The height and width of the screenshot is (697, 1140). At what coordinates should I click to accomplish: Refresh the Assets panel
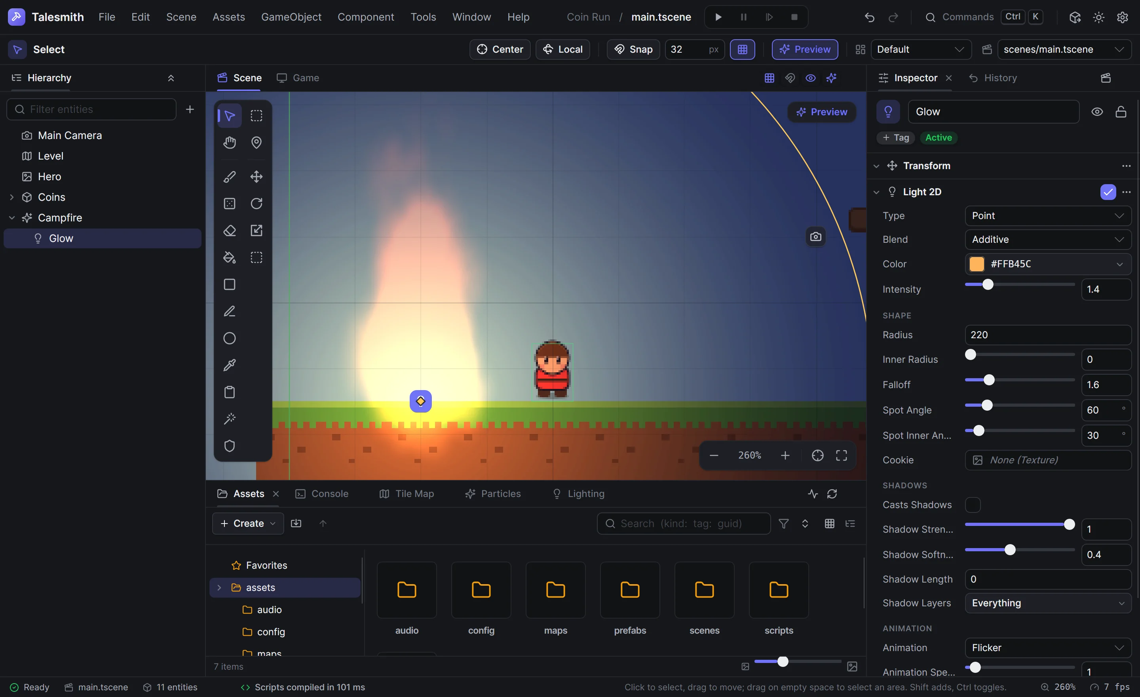point(832,494)
